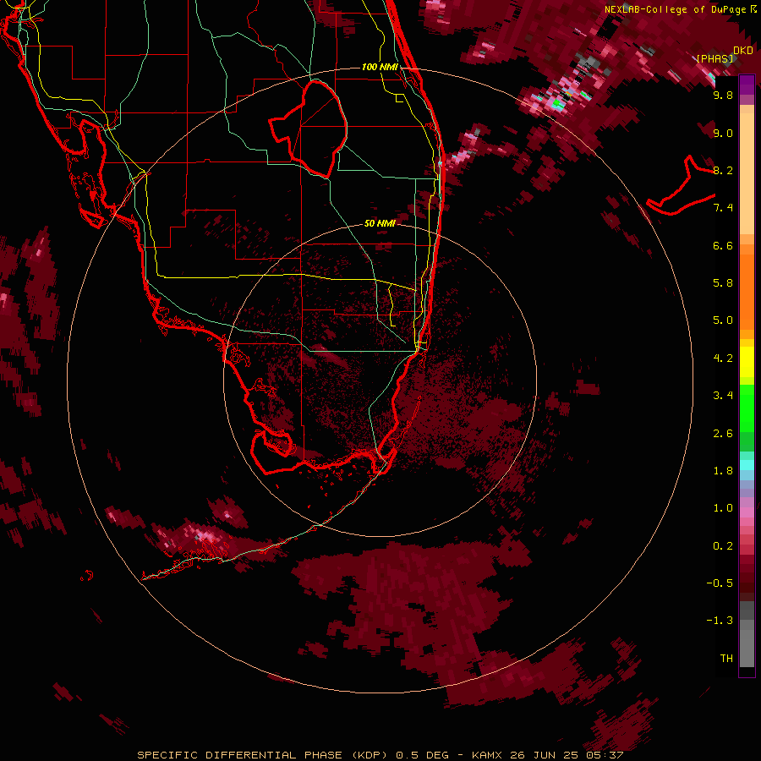Select the 4.2 scale value
The width and height of the screenshot is (761, 761).
pos(723,359)
